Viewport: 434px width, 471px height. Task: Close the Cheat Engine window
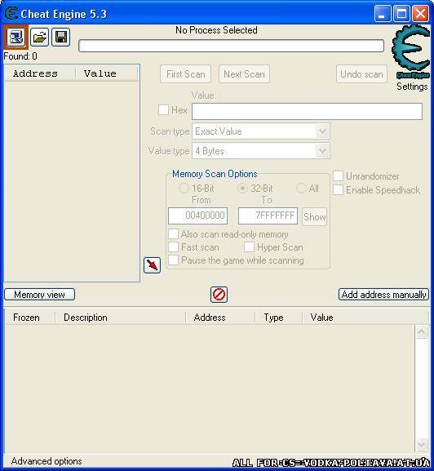420,14
